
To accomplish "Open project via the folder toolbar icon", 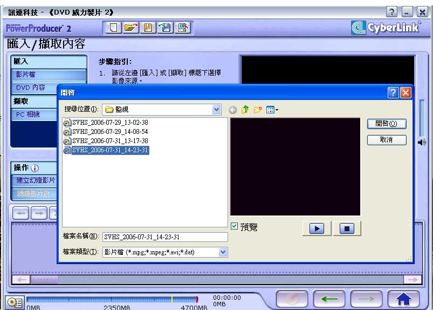I will pyautogui.click(x=130, y=28).
